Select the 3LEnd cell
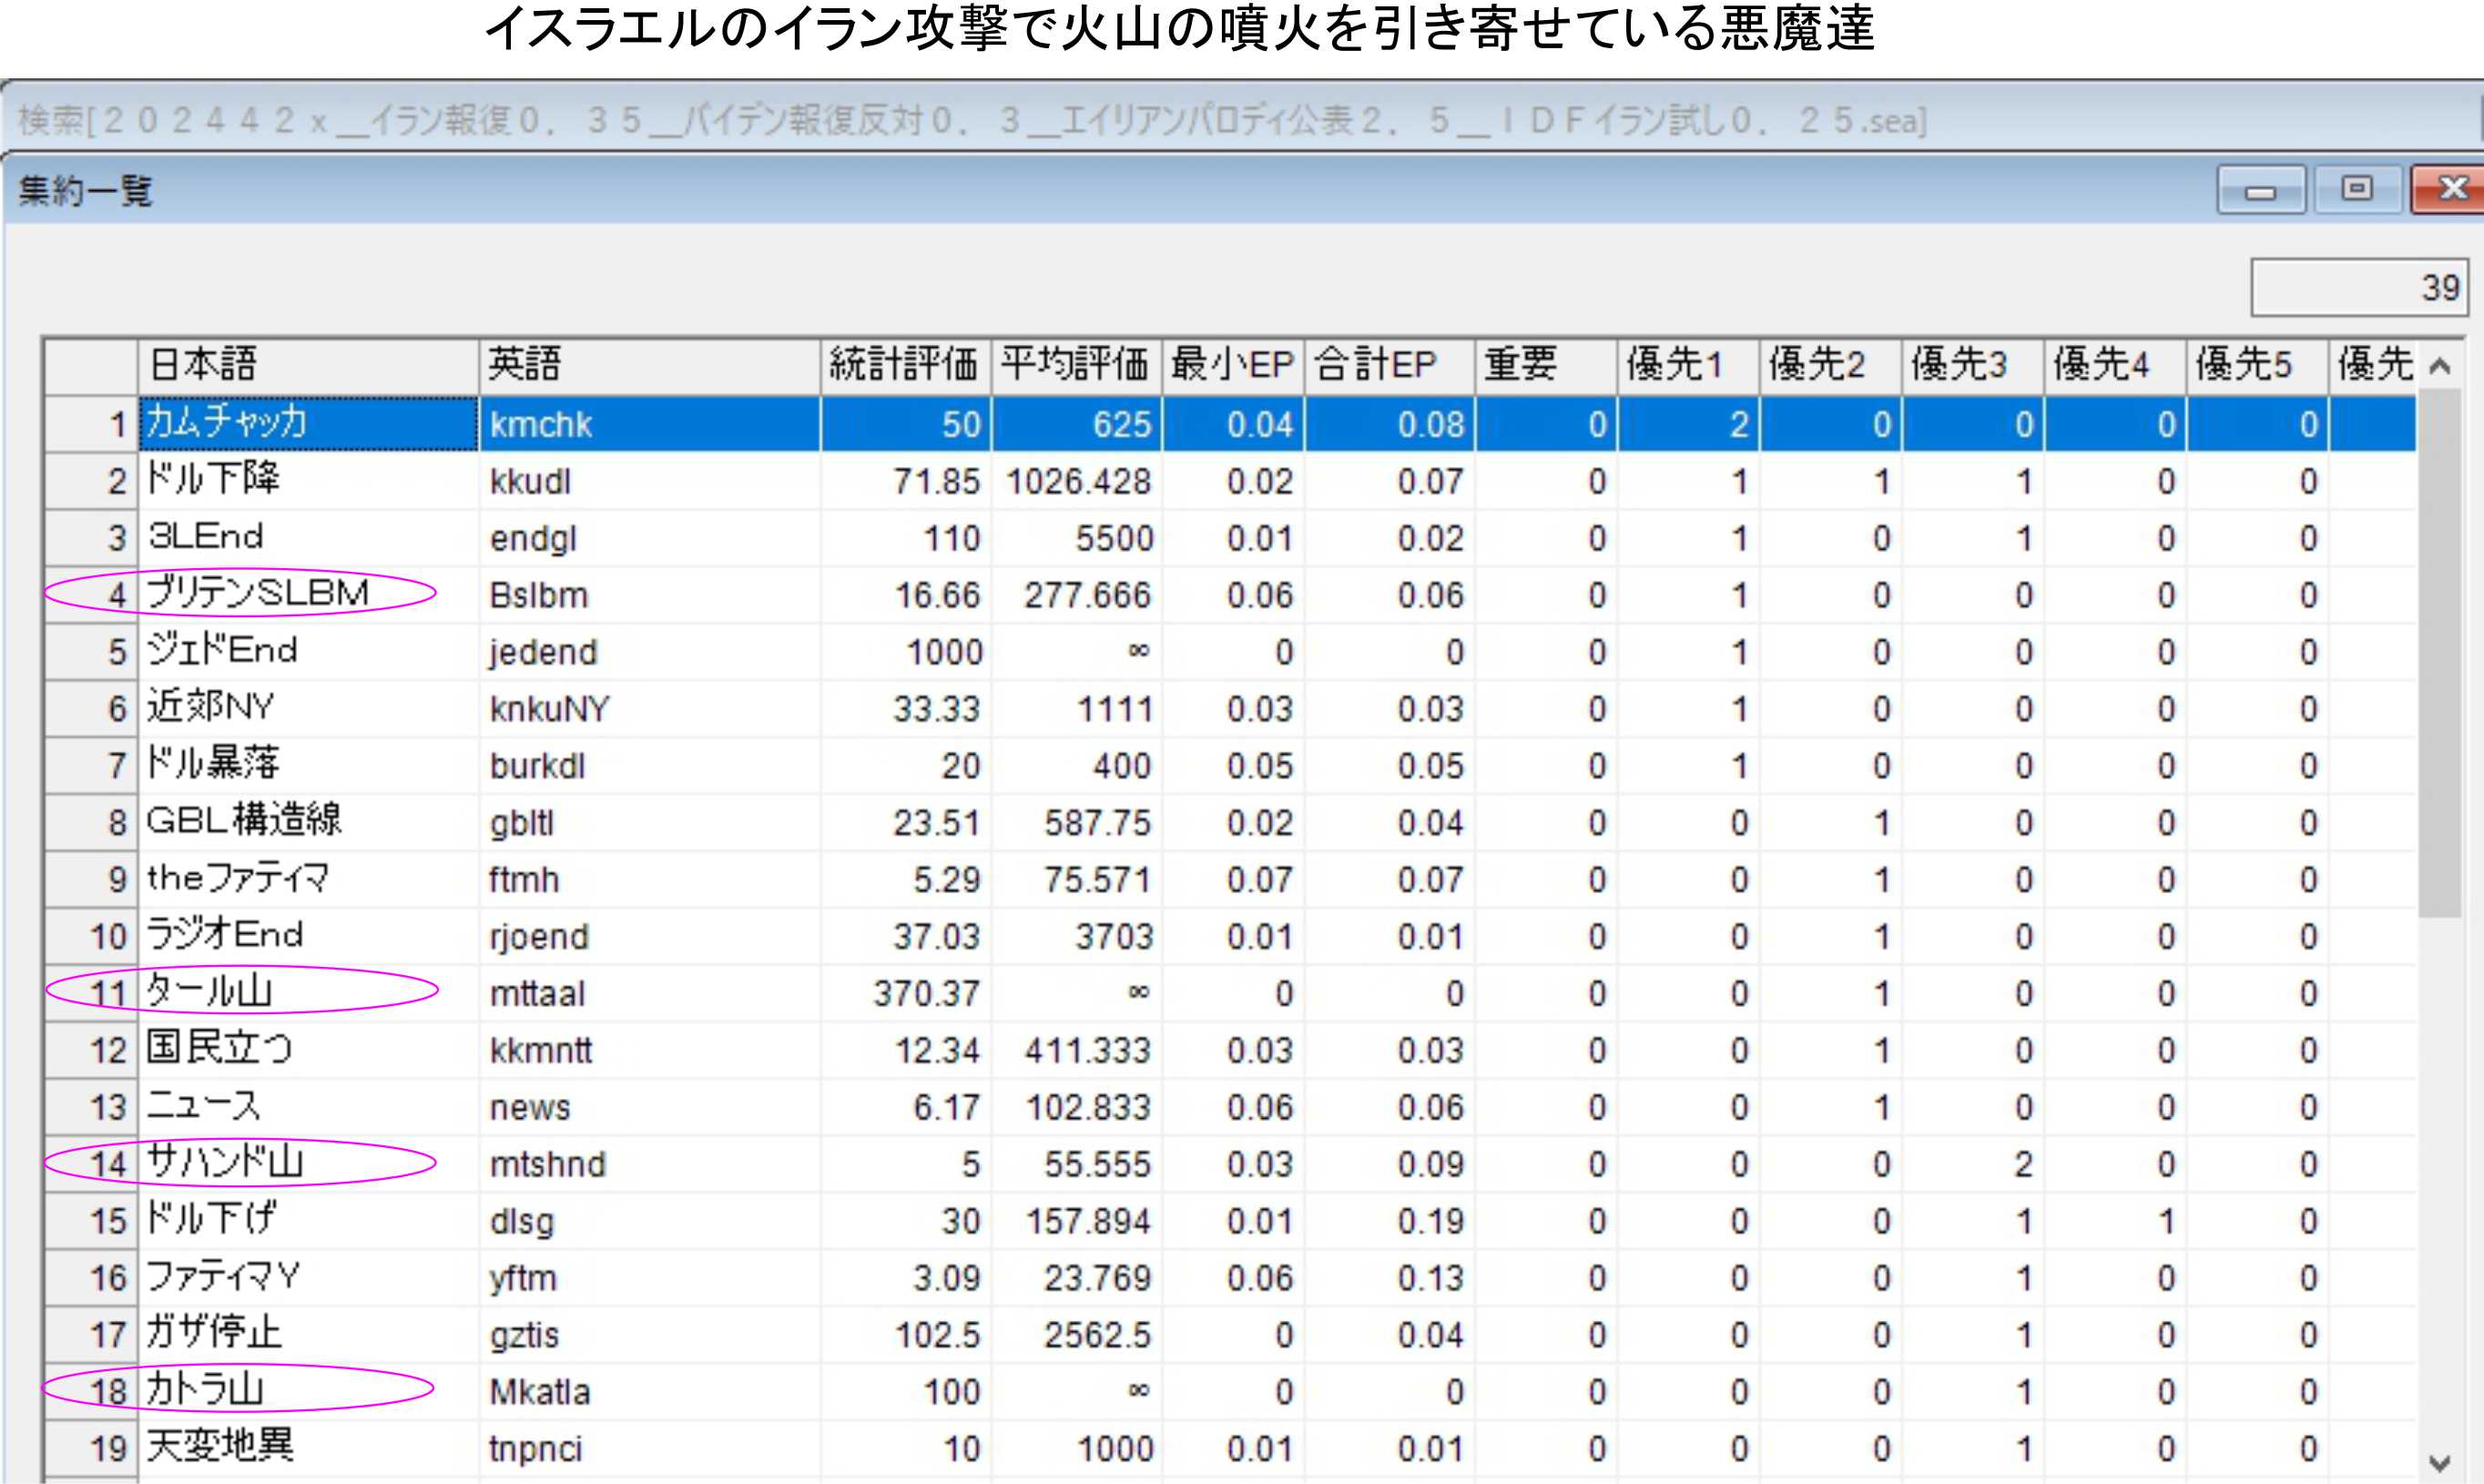2484x1484 pixels. click(x=309, y=538)
